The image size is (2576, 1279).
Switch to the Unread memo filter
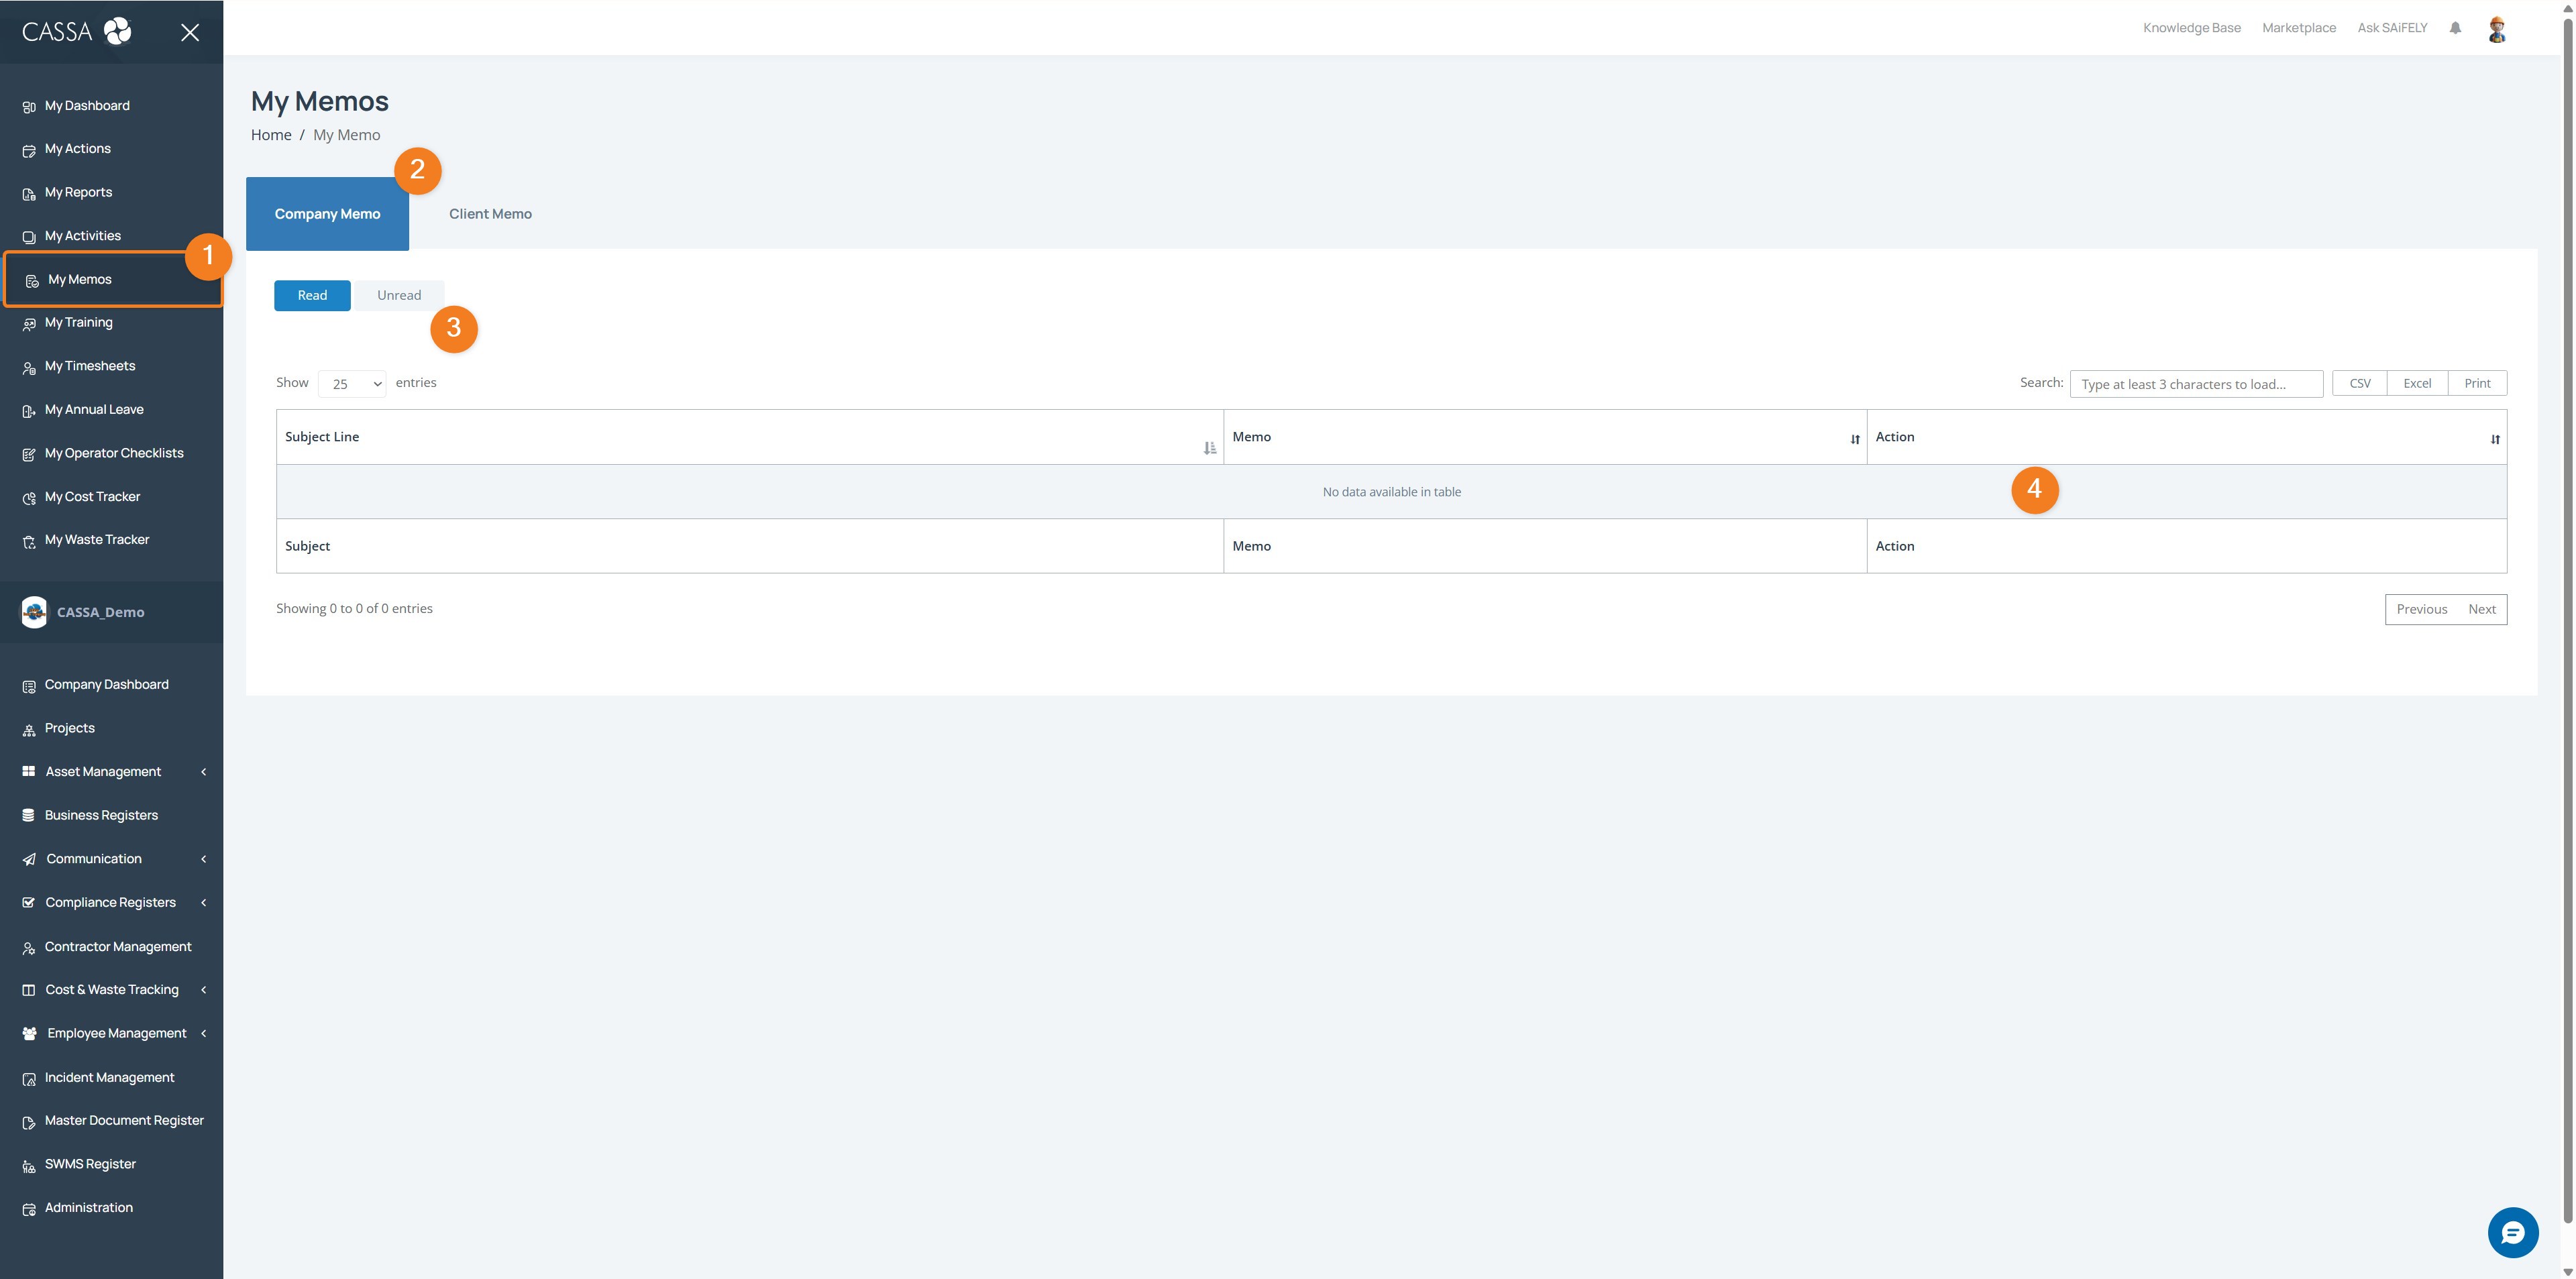coord(399,295)
